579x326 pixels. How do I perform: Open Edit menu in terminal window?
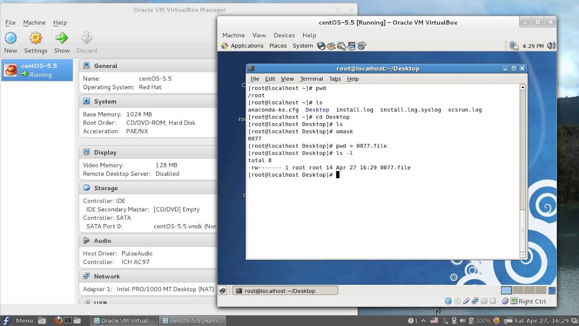tap(270, 79)
